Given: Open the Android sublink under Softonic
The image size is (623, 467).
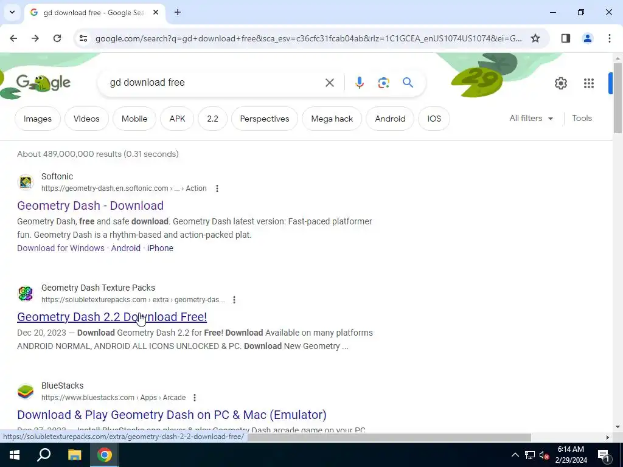Looking at the screenshot, I should pyautogui.click(x=125, y=248).
